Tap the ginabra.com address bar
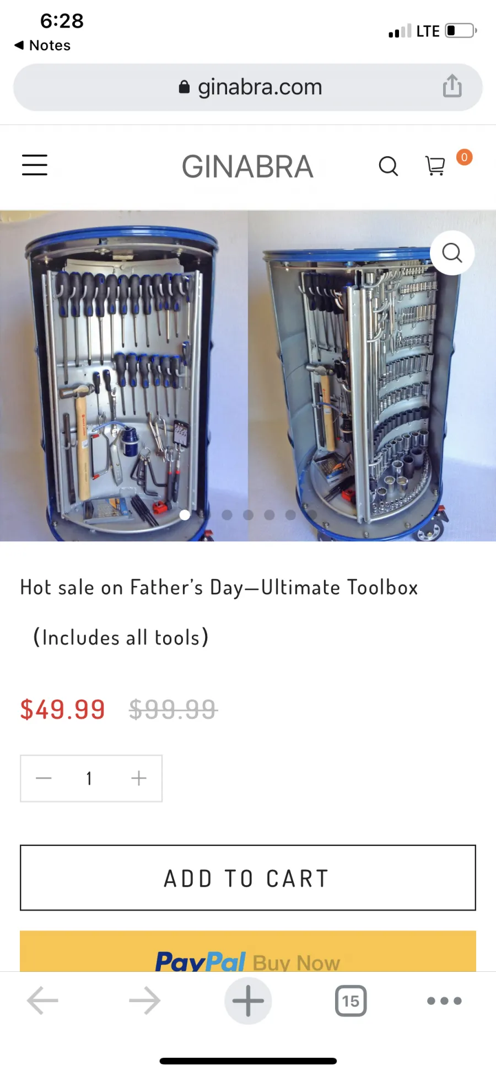This screenshot has width=496, height=1075. pyautogui.click(x=248, y=87)
